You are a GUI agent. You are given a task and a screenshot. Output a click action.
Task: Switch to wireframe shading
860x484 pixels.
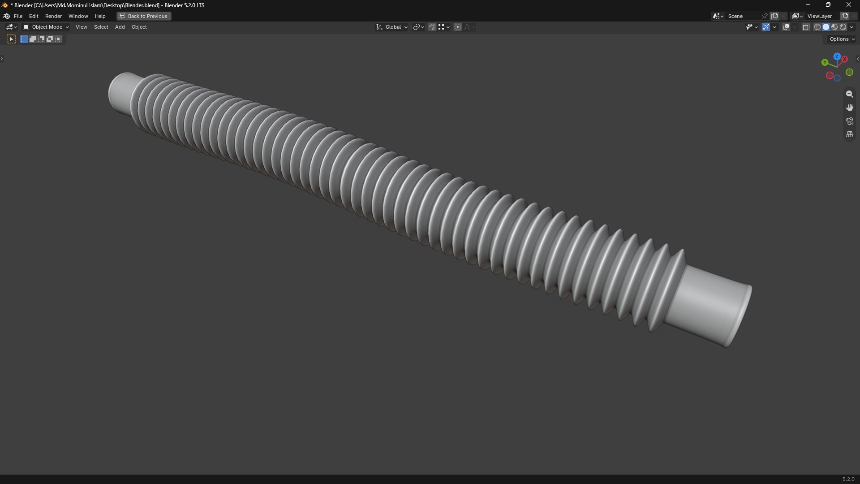coord(817,27)
